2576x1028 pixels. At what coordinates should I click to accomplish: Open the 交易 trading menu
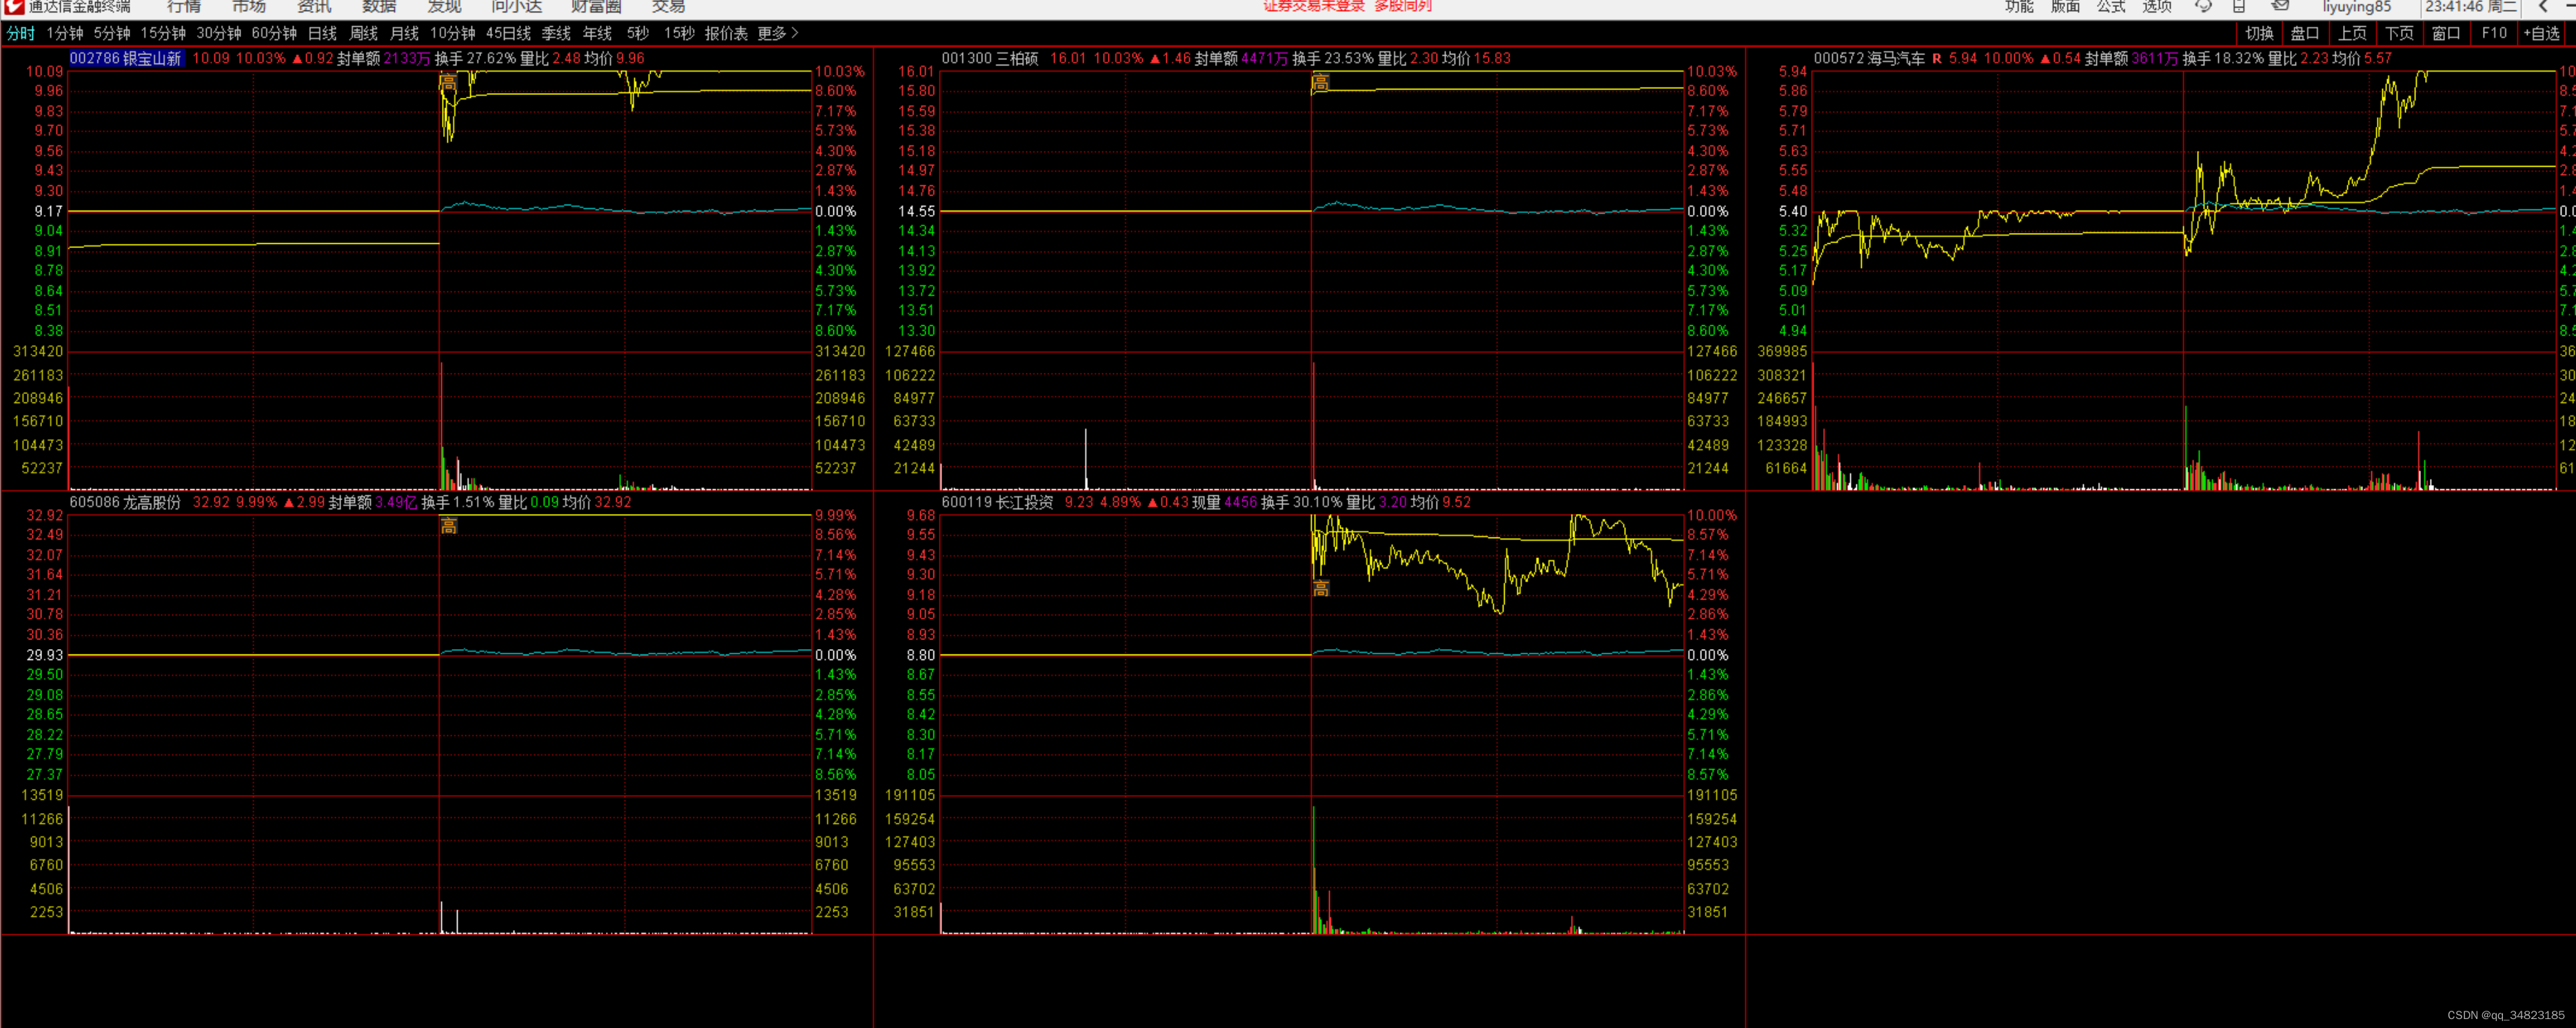click(668, 6)
